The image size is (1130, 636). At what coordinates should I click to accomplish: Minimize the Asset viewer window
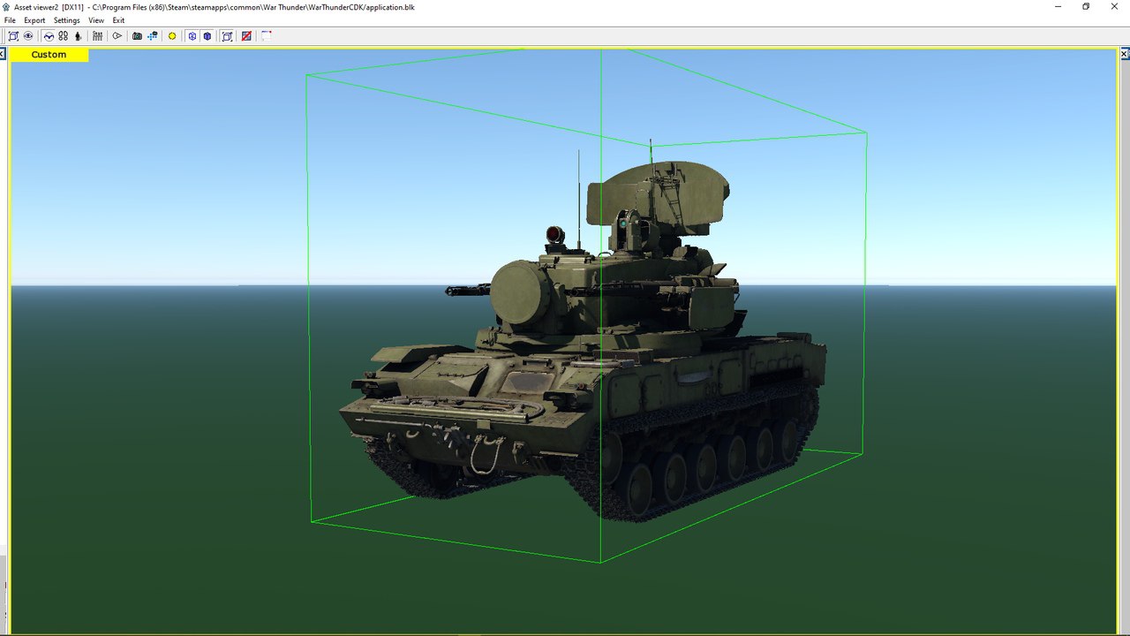1058,6
